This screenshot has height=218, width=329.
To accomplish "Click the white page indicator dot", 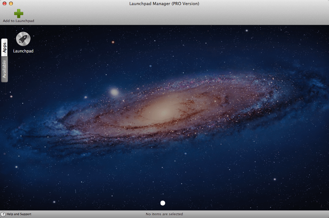I will (163, 203).
